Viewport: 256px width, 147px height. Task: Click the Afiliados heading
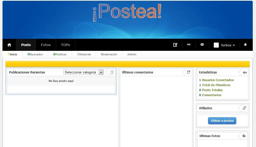tap(205, 108)
